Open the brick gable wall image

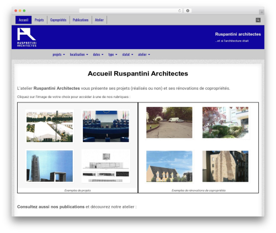(225, 166)
